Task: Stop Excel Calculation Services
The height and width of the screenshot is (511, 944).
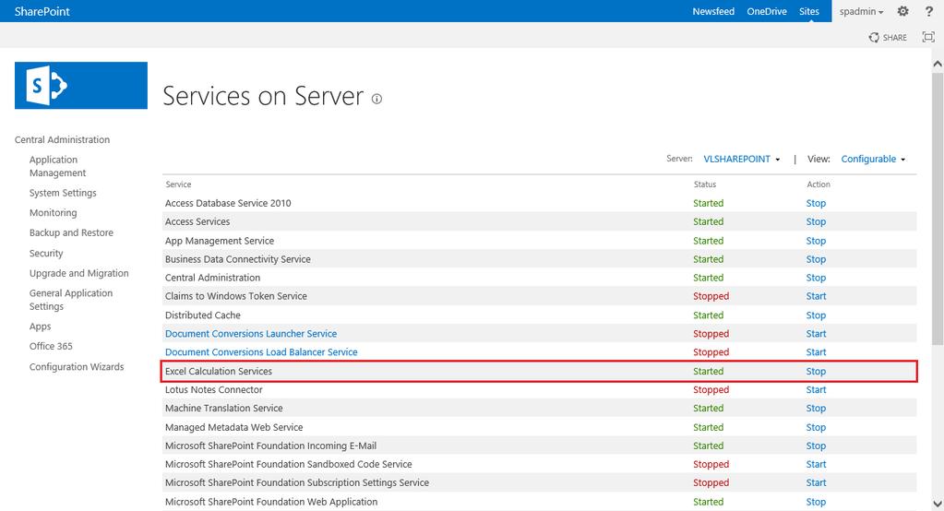Action: pos(816,372)
